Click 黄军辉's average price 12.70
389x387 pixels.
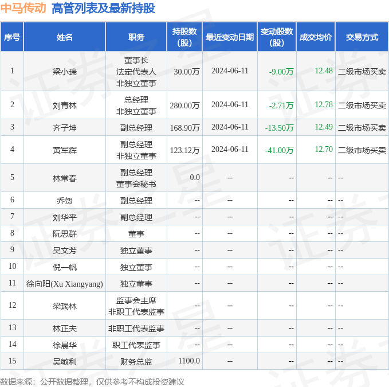[x=324, y=149]
